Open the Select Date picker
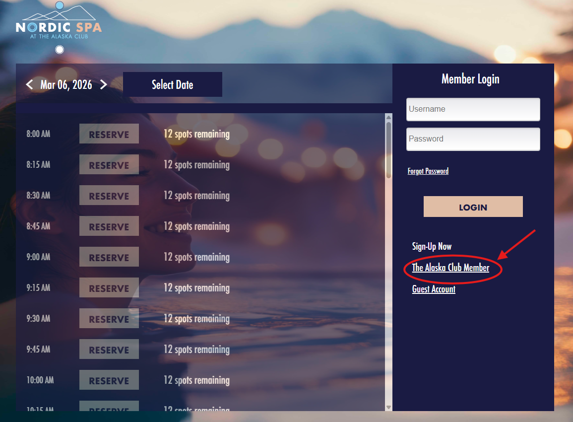The height and width of the screenshot is (422, 573). (172, 84)
